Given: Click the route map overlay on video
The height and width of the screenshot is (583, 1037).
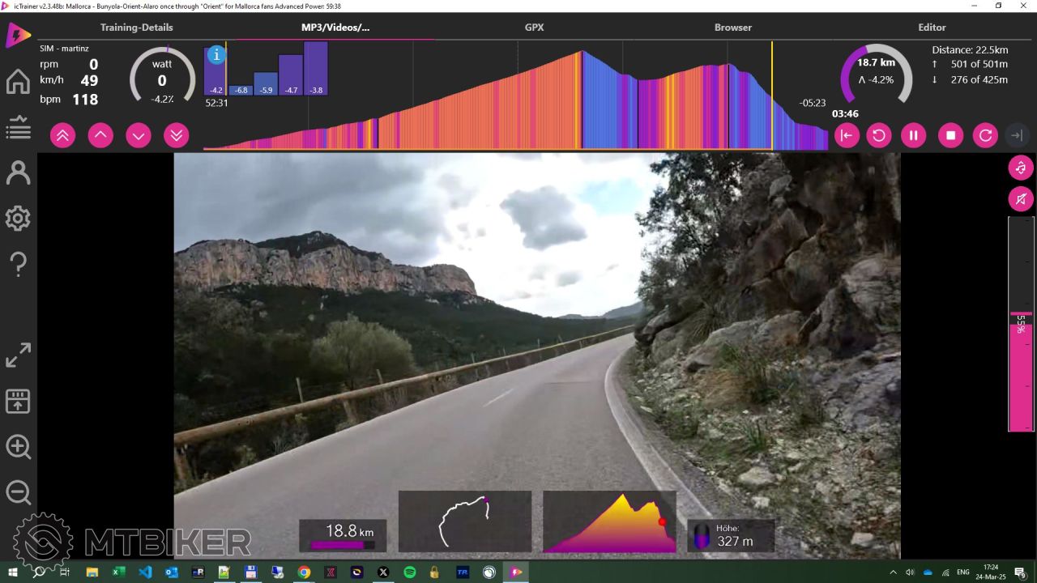Looking at the screenshot, I should (465, 521).
